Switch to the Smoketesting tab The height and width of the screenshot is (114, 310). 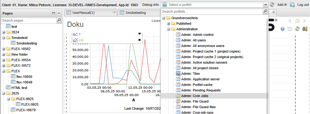[x=139, y=13]
